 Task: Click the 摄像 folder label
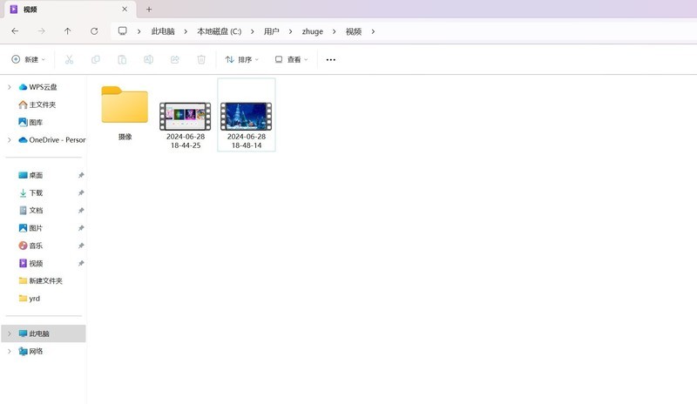(125, 137)
